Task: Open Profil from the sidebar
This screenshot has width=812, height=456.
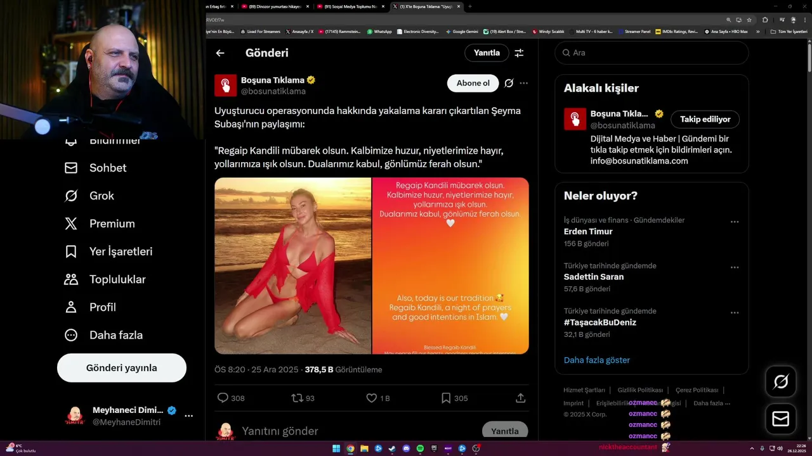Action: point(89,307)
